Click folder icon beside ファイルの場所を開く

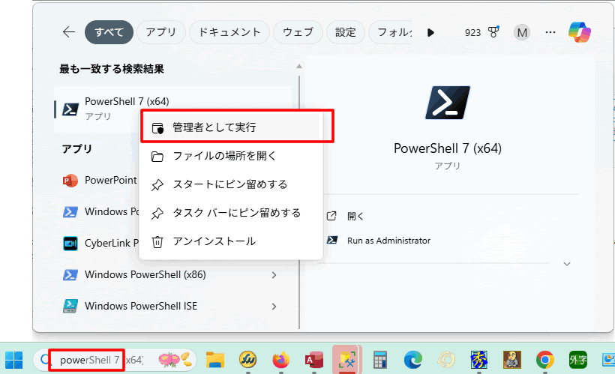click(157, 157)
